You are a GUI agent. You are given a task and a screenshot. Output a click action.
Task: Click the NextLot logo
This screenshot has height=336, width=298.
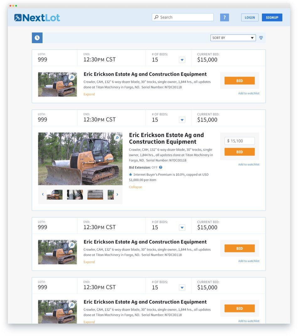pos(37,18)
